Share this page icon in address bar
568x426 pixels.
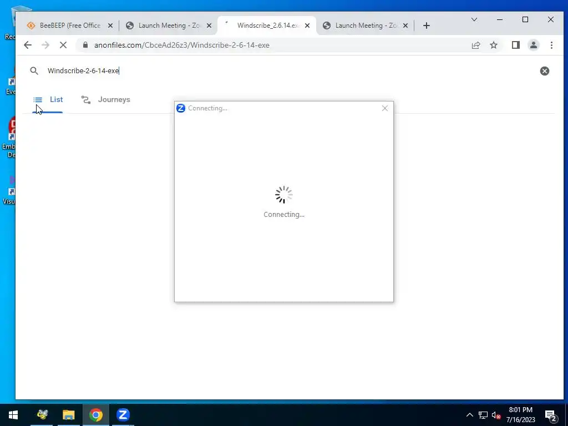coord(475,45)
